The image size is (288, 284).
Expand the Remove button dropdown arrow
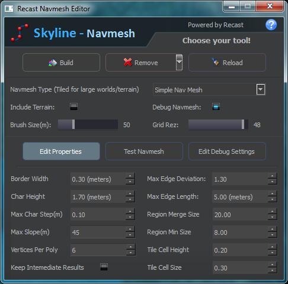click(179, 63)
